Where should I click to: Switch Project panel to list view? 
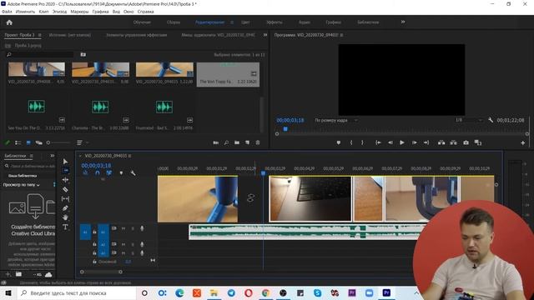18,142
